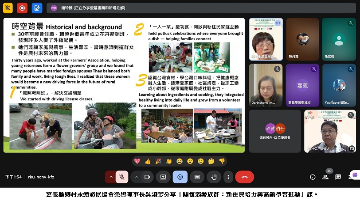Select the Darinthorn participant video tile
This screenshot has height=201, width=360.
click(x=266, y=85)
